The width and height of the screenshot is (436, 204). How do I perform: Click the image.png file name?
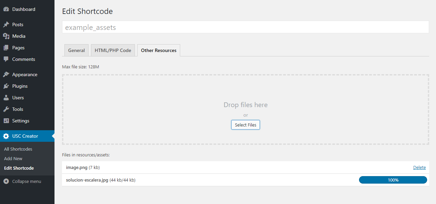tap(77, 167)
